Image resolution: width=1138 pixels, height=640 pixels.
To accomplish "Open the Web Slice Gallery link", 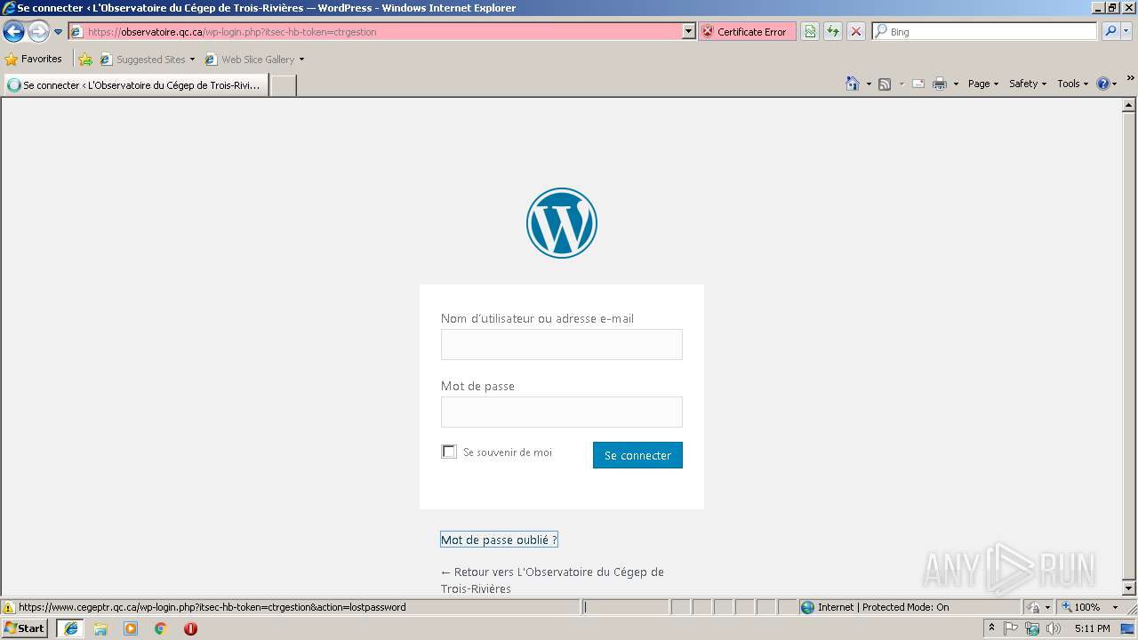I will click(x=254, y=60).
